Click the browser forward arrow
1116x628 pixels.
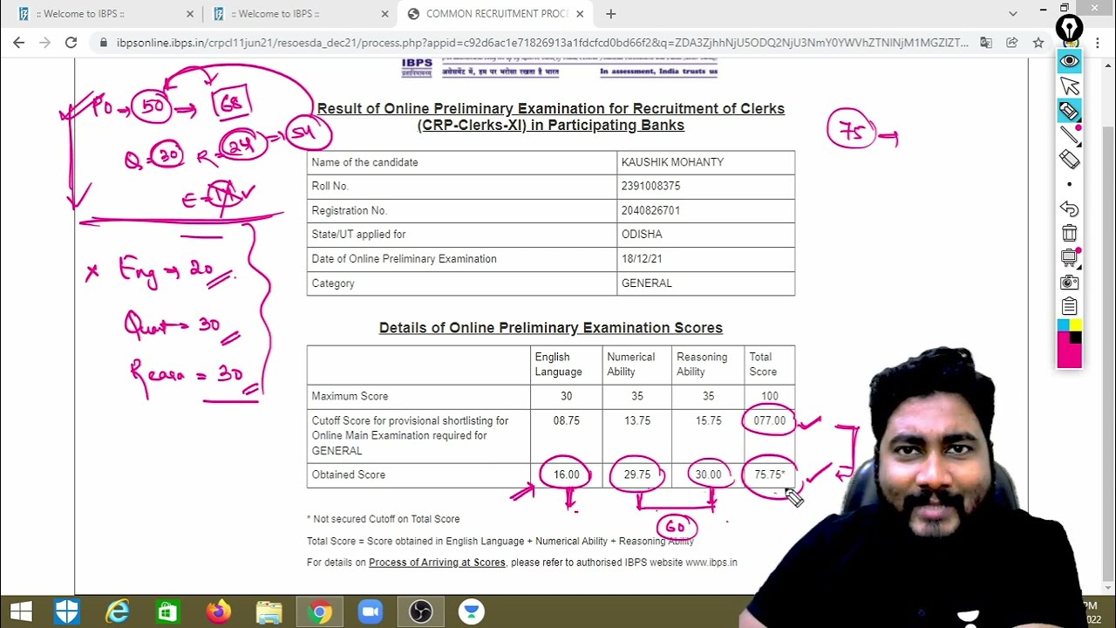(44, 42)
